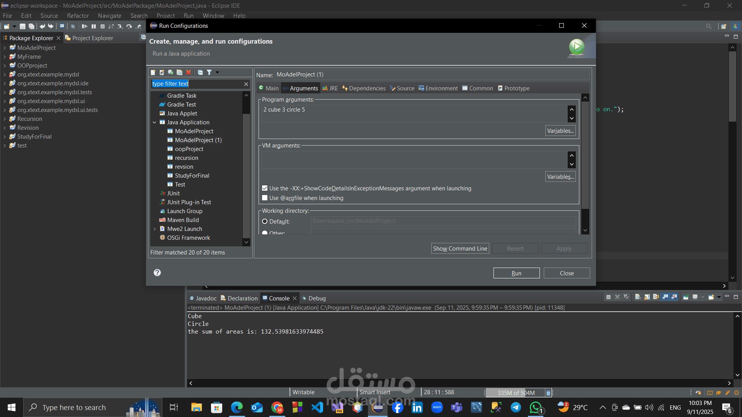
Task: Open the Dependencies tab
Action: tap(364, 88)
